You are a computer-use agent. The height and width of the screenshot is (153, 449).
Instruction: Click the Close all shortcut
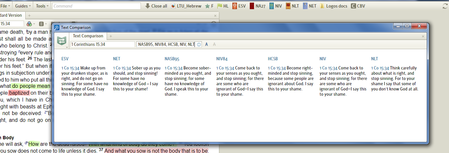click(156, 6)
